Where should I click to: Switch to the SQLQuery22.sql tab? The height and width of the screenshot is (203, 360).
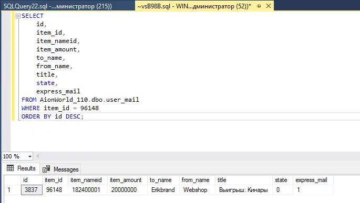click(x=58, y=6)
